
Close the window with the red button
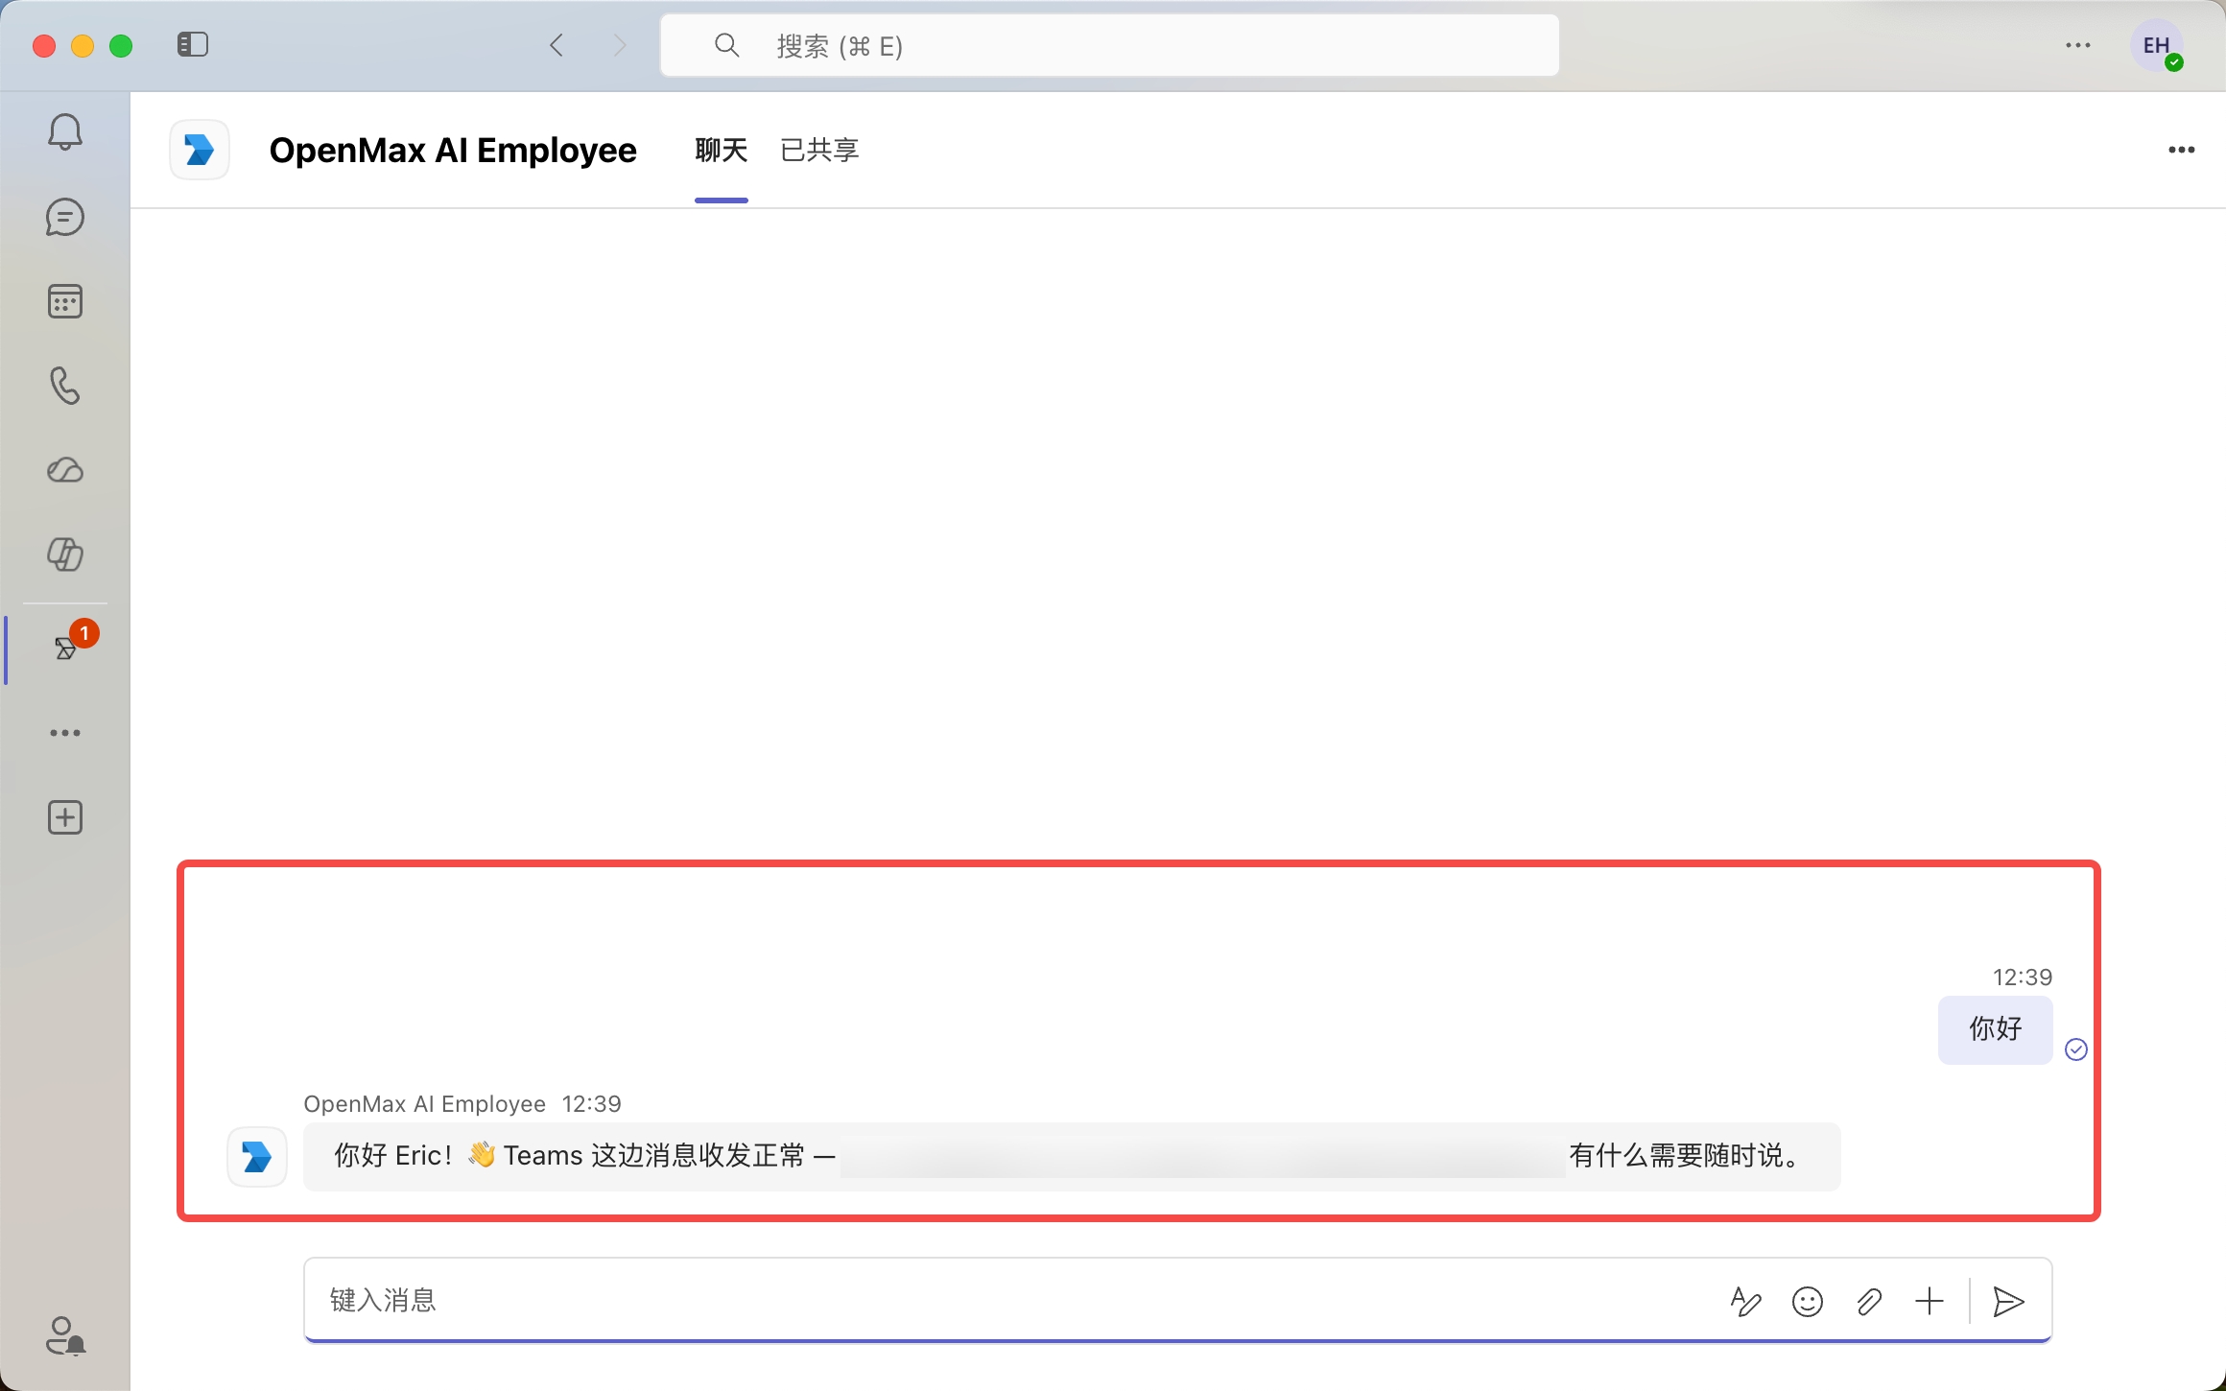[x=44, y=45]
